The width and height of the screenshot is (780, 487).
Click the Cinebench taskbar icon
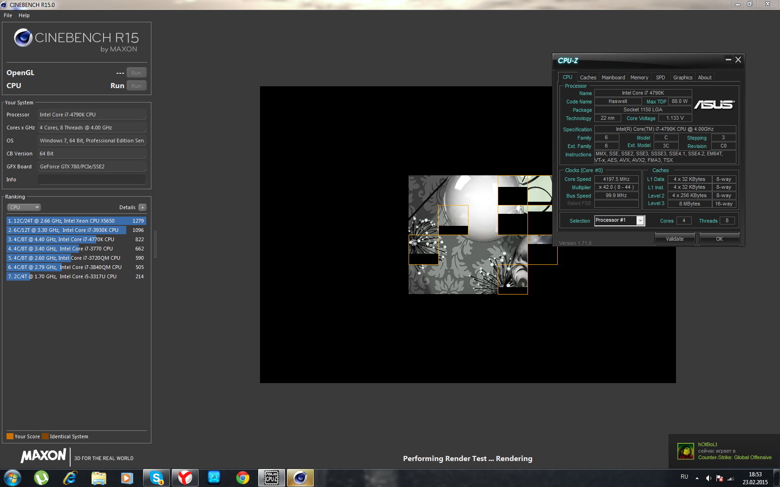click(x=300, y=477)
